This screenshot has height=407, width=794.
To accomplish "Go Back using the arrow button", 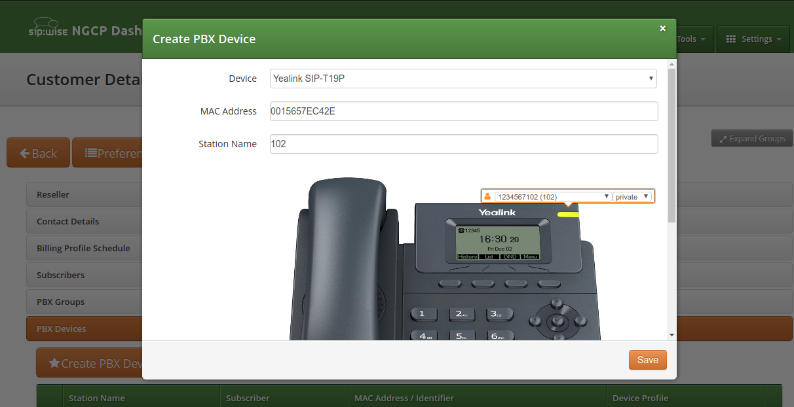I will 38,153.
